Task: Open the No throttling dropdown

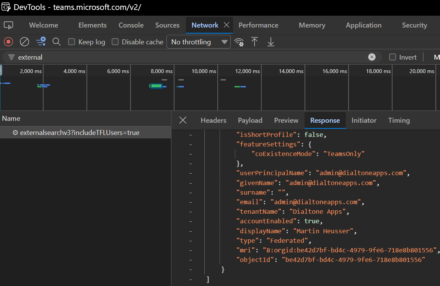Action: 199,42
